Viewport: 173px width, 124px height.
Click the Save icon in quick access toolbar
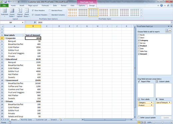(x=5, y=2)
